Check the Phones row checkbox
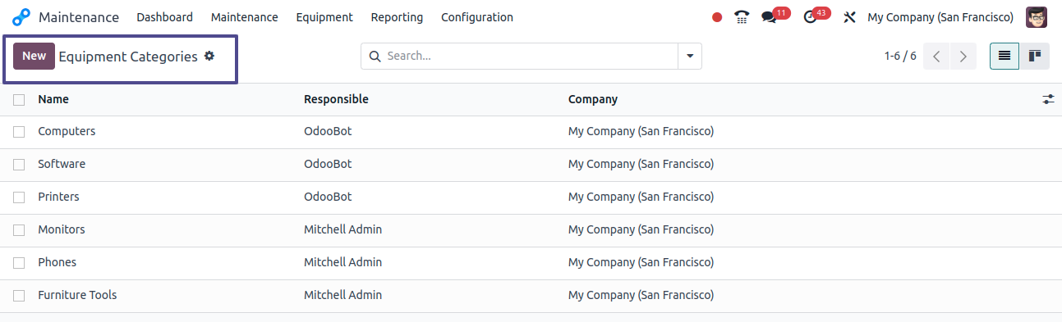The width and height of the screenshot is (1062, 322). click(19, 262)
